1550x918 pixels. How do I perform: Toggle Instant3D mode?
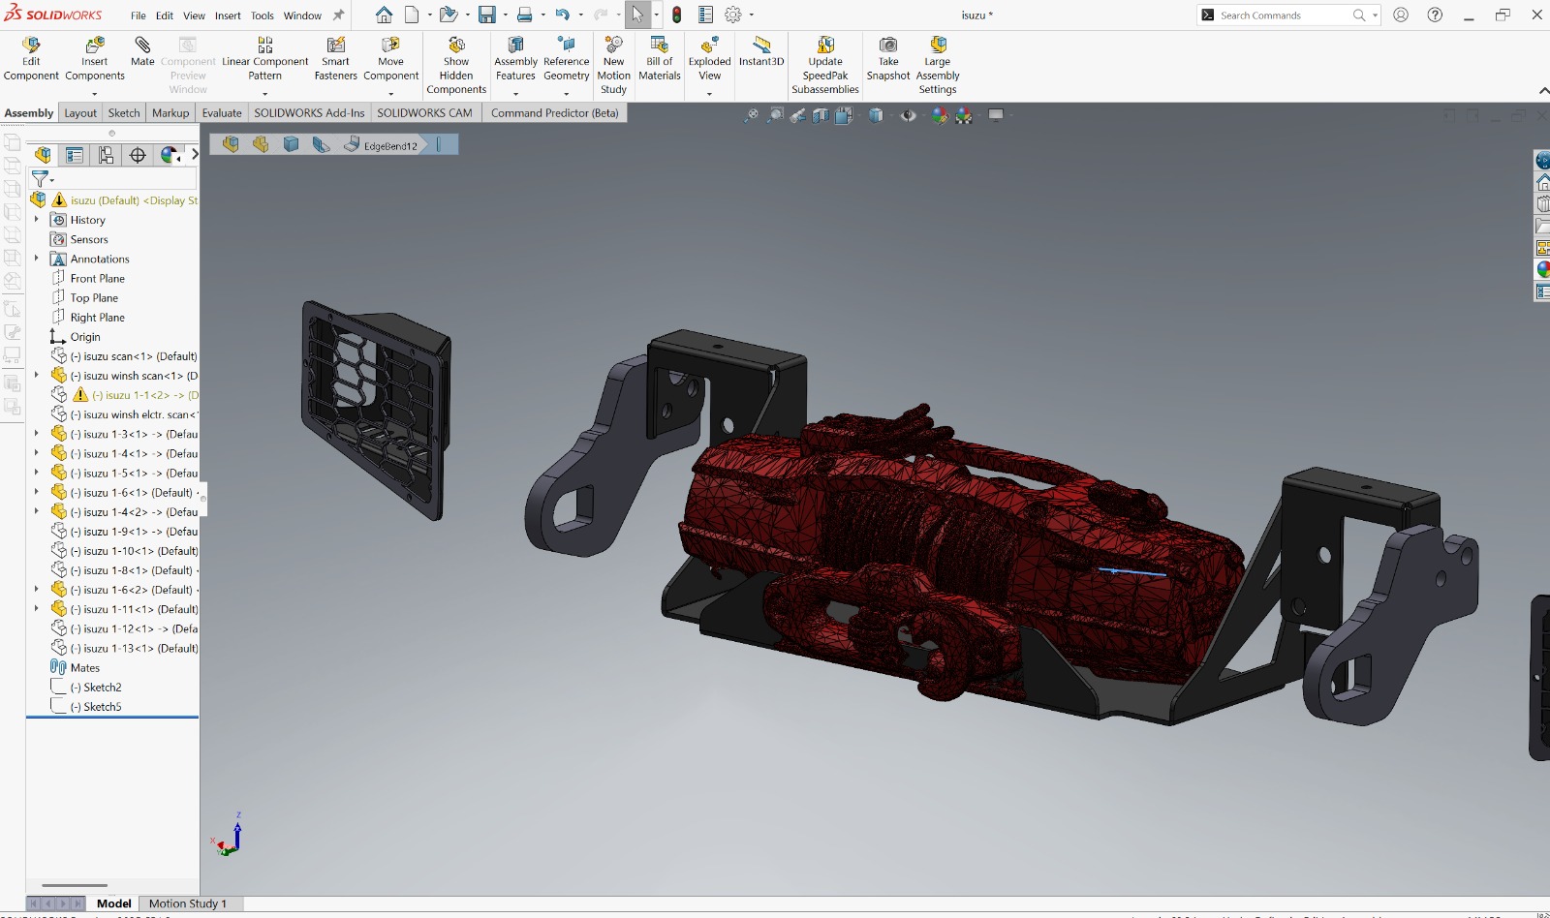pyautogui.click(x=761, y=52)
